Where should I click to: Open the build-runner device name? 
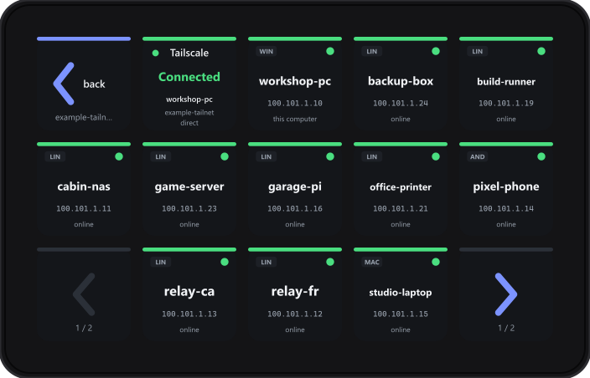[506, 82]
